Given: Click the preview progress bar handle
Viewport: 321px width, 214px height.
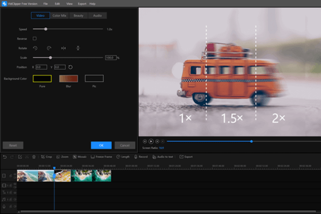Looking at the screenshot, I should (251, 141).
